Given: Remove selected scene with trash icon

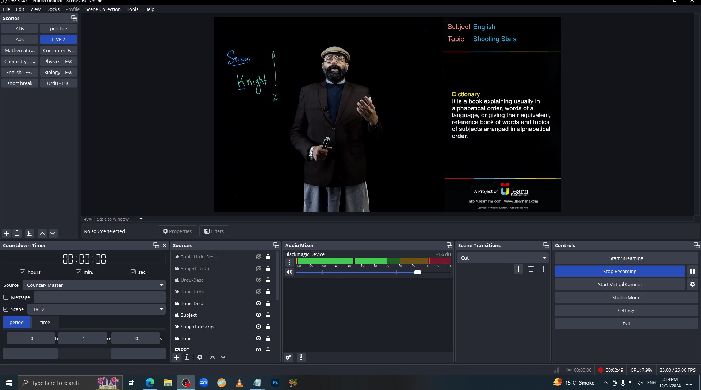Looking at the screenshot, I should pyautogui.click(x=17, y=233).
